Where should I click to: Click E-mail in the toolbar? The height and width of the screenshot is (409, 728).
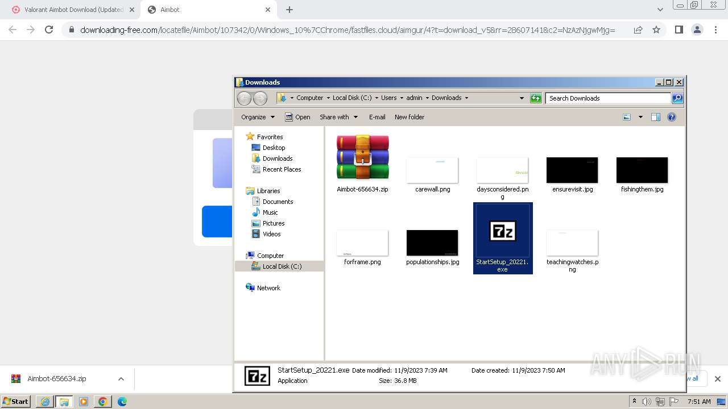click(377, 117)
